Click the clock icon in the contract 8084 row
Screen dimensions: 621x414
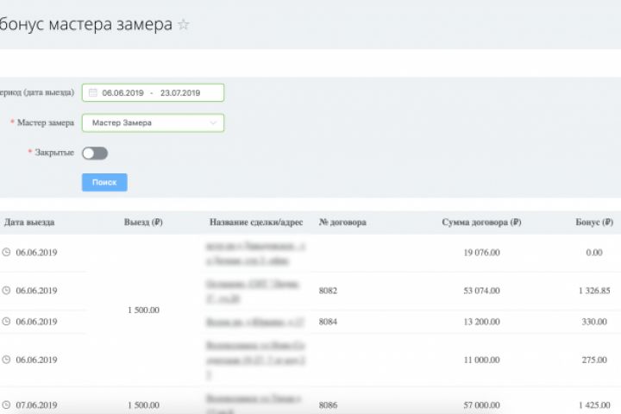tap(7, 322)
